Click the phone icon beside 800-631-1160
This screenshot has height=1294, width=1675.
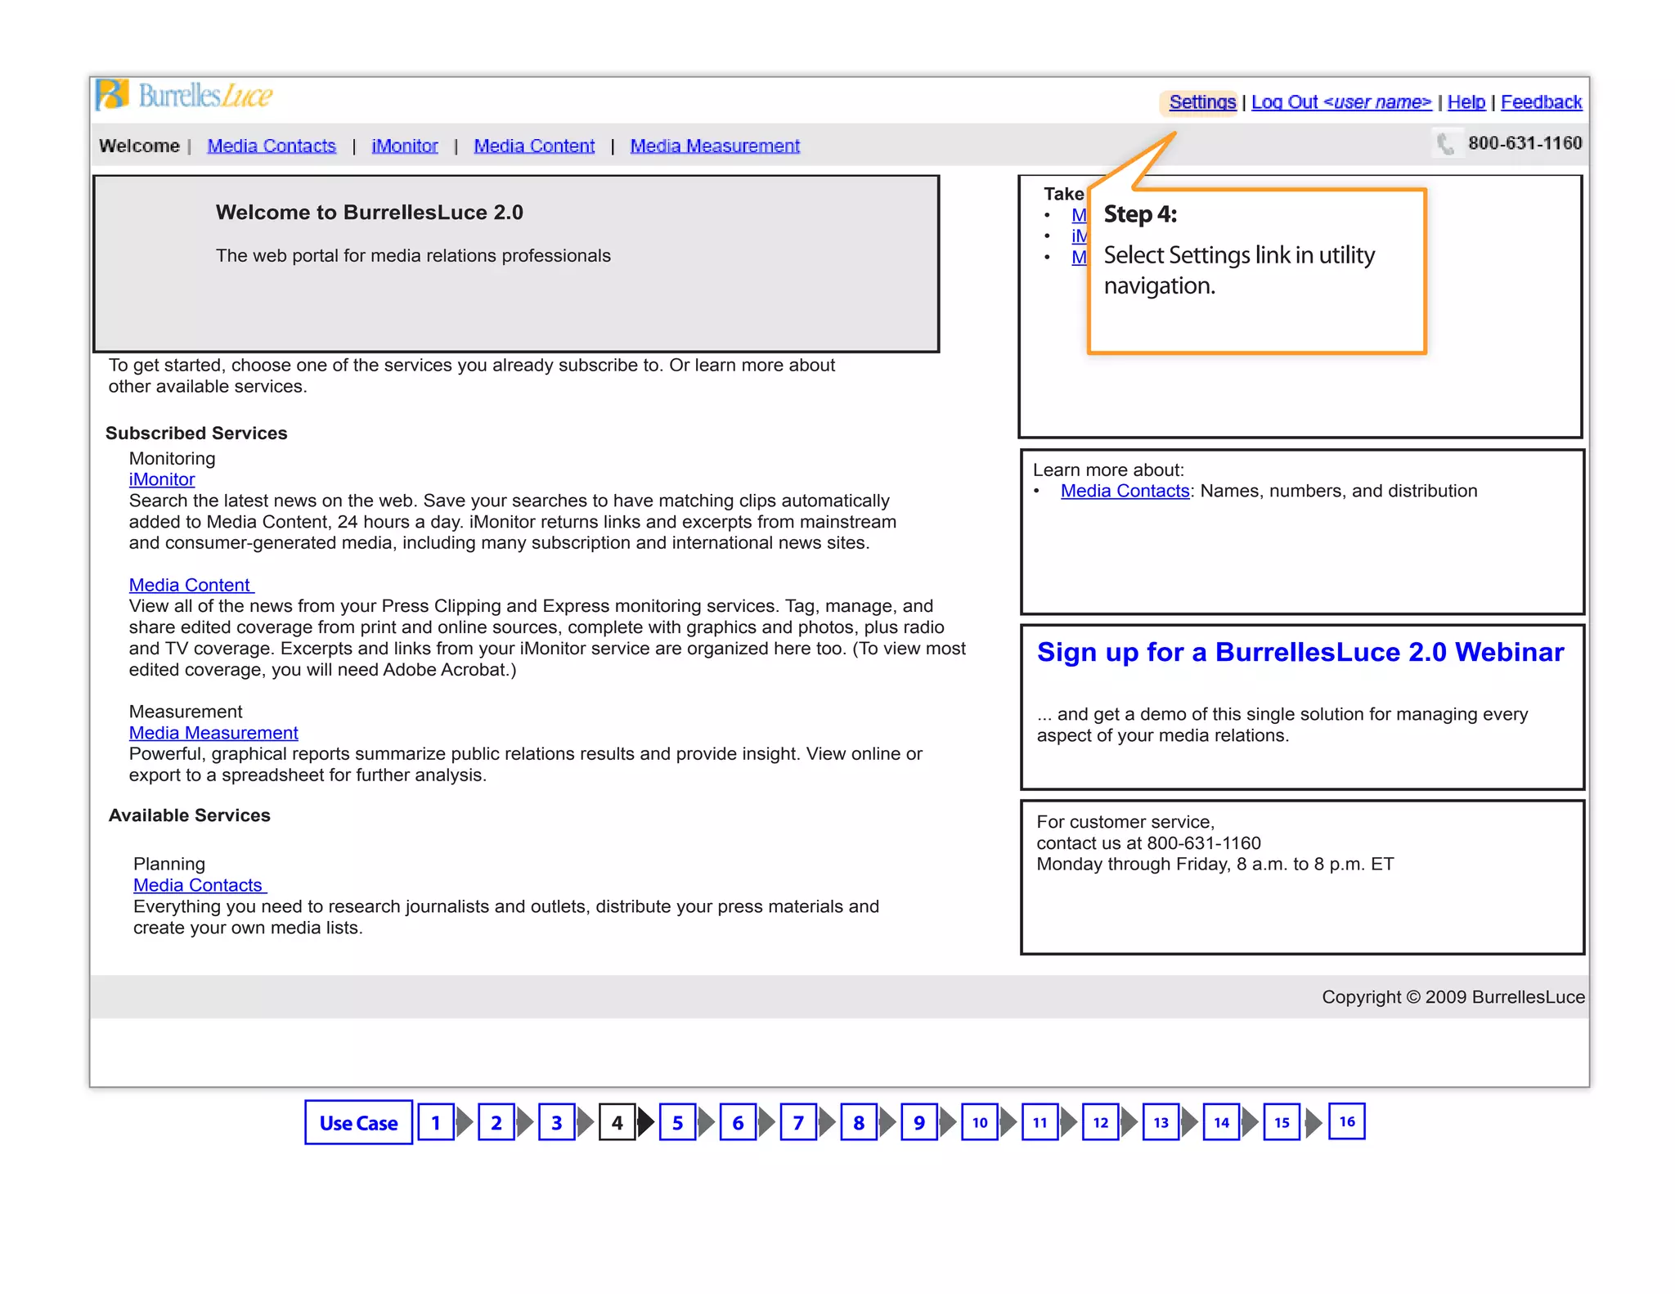[x=1445, y=144]
